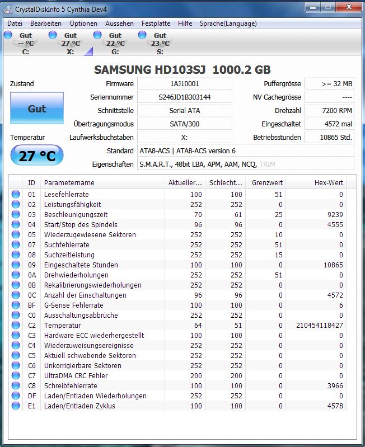Click the Schnittstelle field Serial ATA
Screen dimensions: 365x447
(x=185, y=110)
